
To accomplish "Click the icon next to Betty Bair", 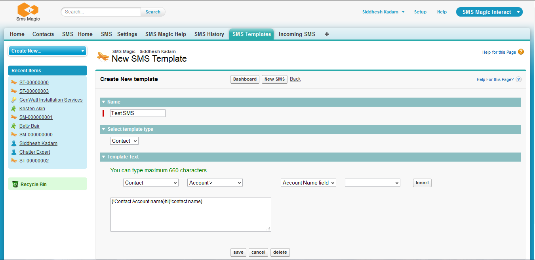I will pyautogui.click(x=14, y=126).
